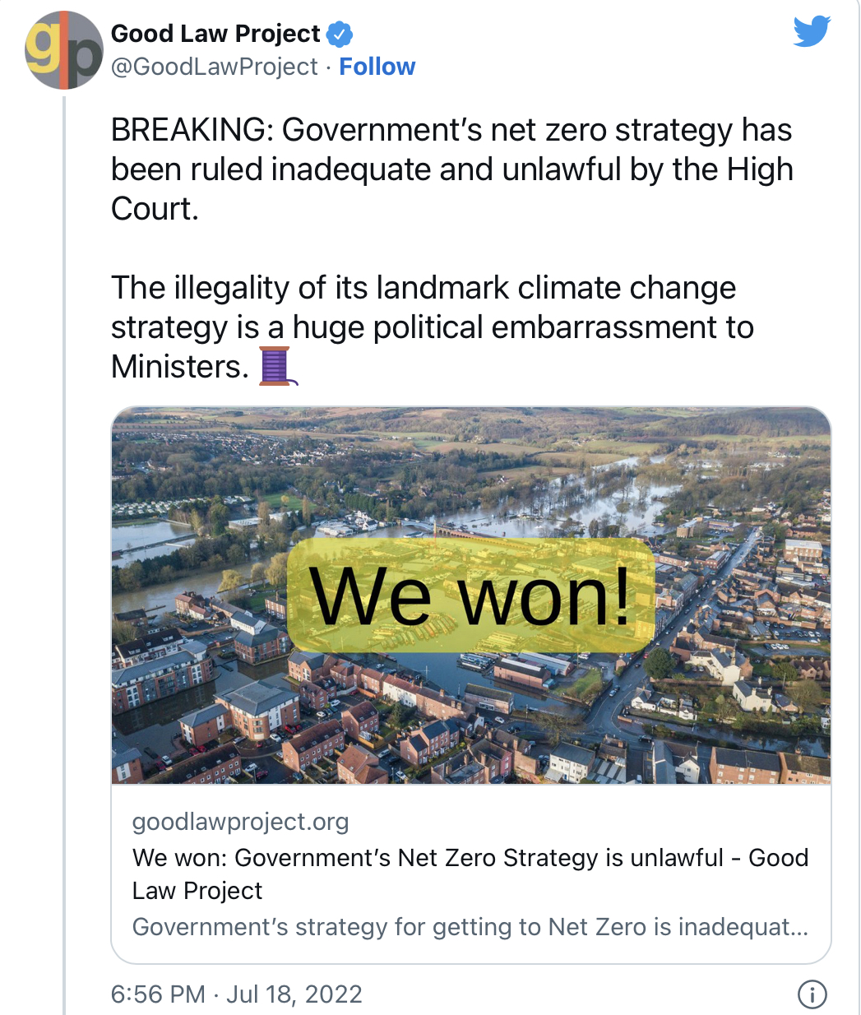Click the word "Court." in the tweet

[x=155, y=209]
